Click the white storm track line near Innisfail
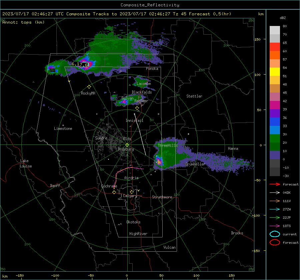This screenshot has width=300, height=280. pyautogui.click(x=140, y=135)
